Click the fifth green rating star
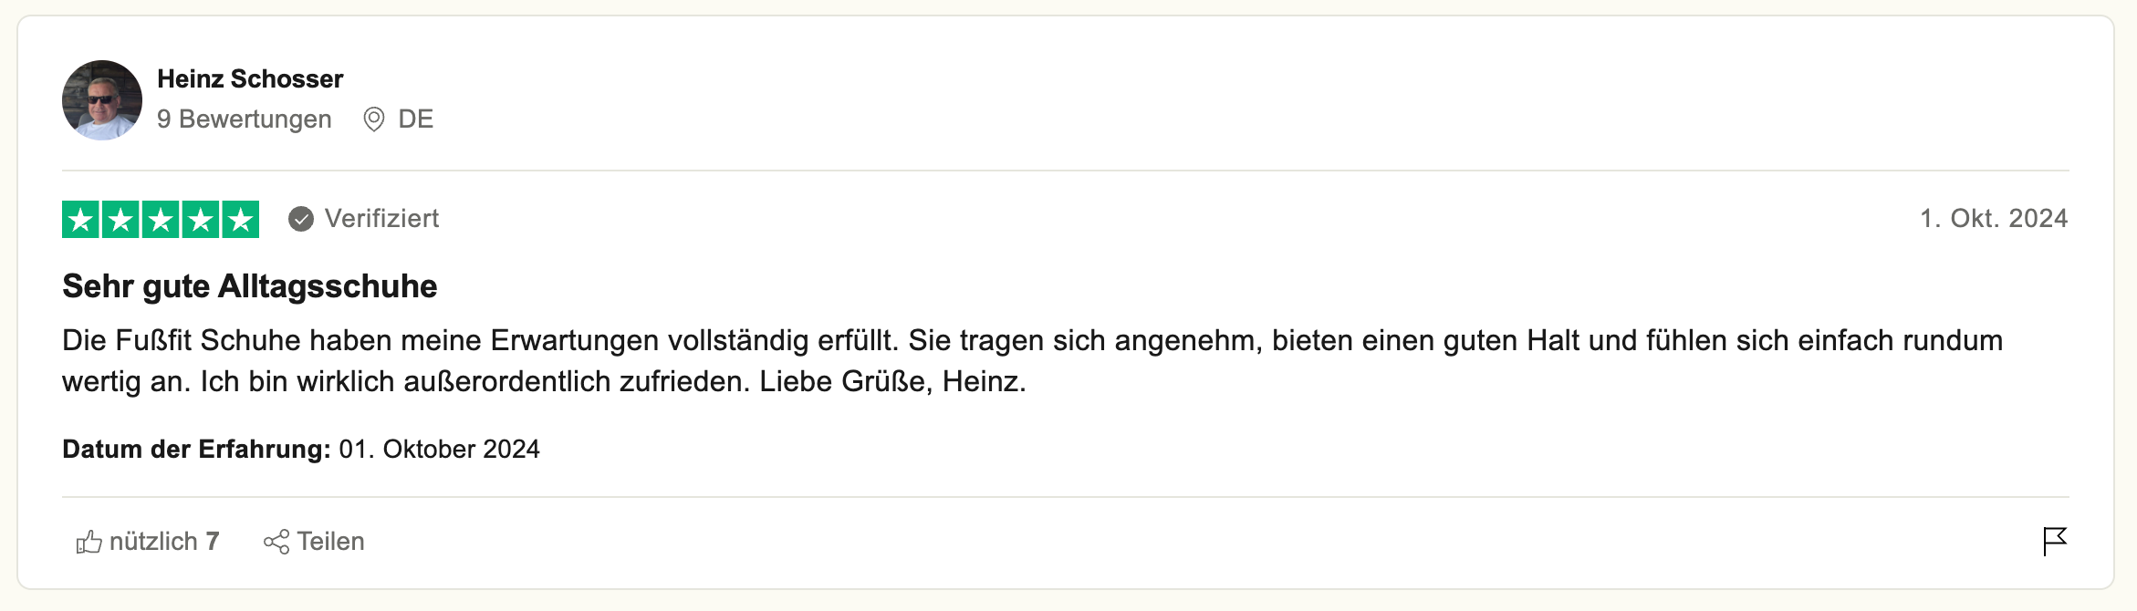This screenshot has width=2137, height=611. [x=240, y=219]
